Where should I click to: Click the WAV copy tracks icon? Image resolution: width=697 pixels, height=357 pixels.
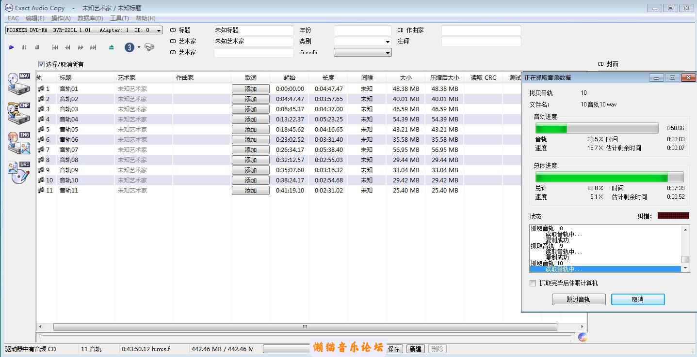click(18, 83)
